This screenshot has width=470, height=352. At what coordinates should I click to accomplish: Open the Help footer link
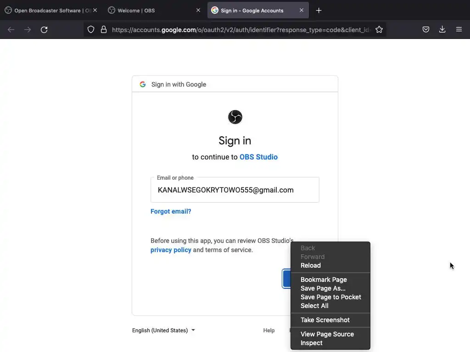click(x=269, y=330)
